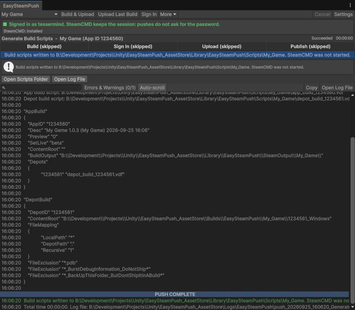Copy the log contents with Copy button
The image size is (355, 310).
pyautogui.click(x=312, y=88)
